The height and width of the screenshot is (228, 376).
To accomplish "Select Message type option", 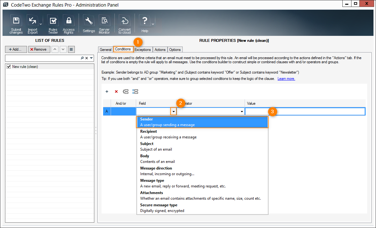I will 202,183.
